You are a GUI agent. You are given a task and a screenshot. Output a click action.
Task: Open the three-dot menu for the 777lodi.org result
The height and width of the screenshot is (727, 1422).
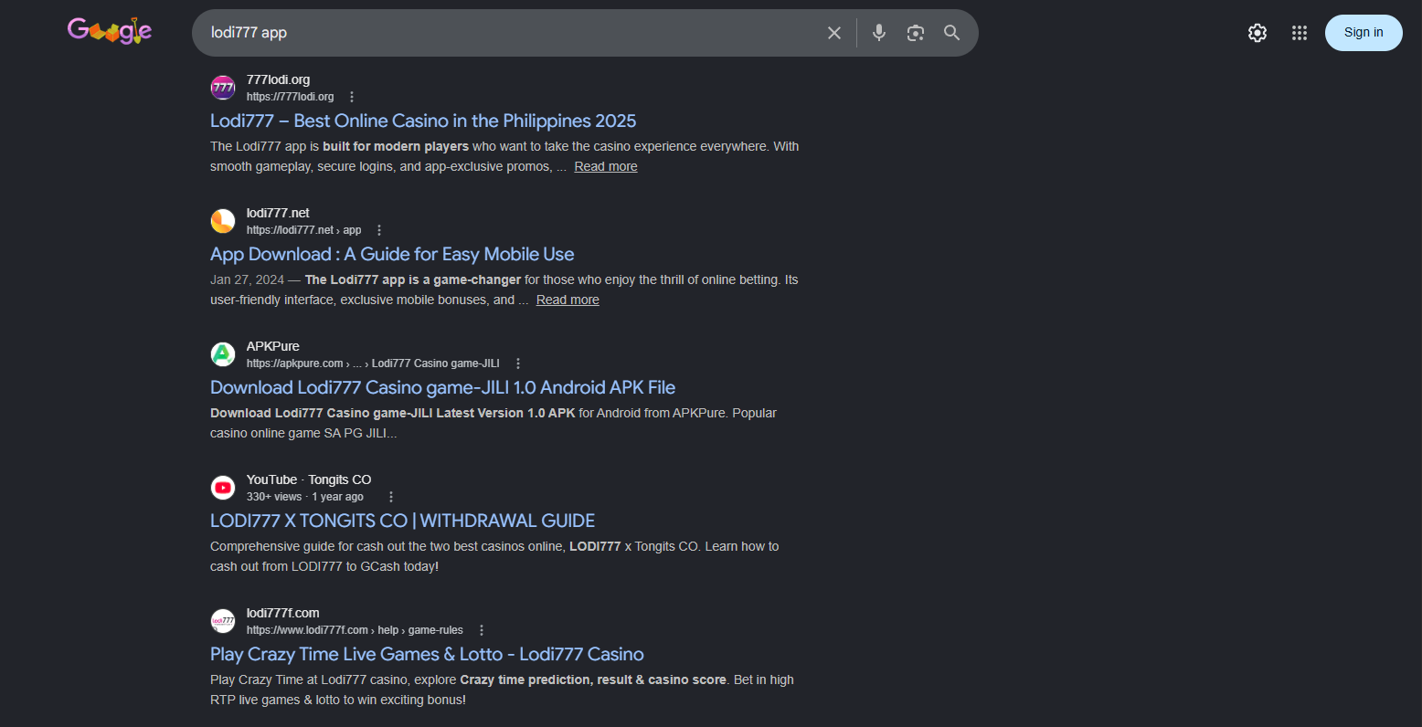(x=352, y=97)
